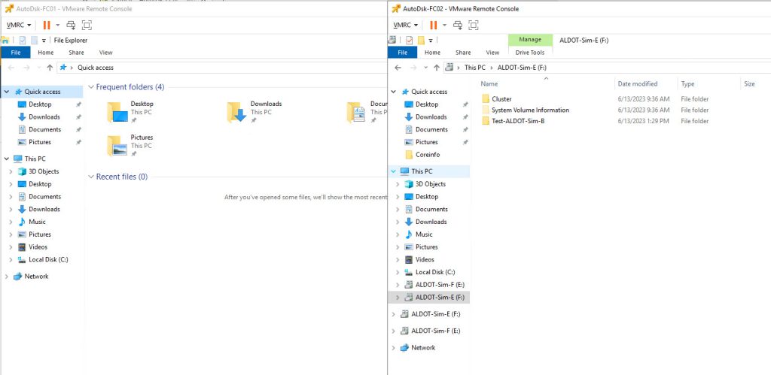Screen dimensions: 771x375
Task: Select Videos in FC02 navigation pane
Action: 425,260
